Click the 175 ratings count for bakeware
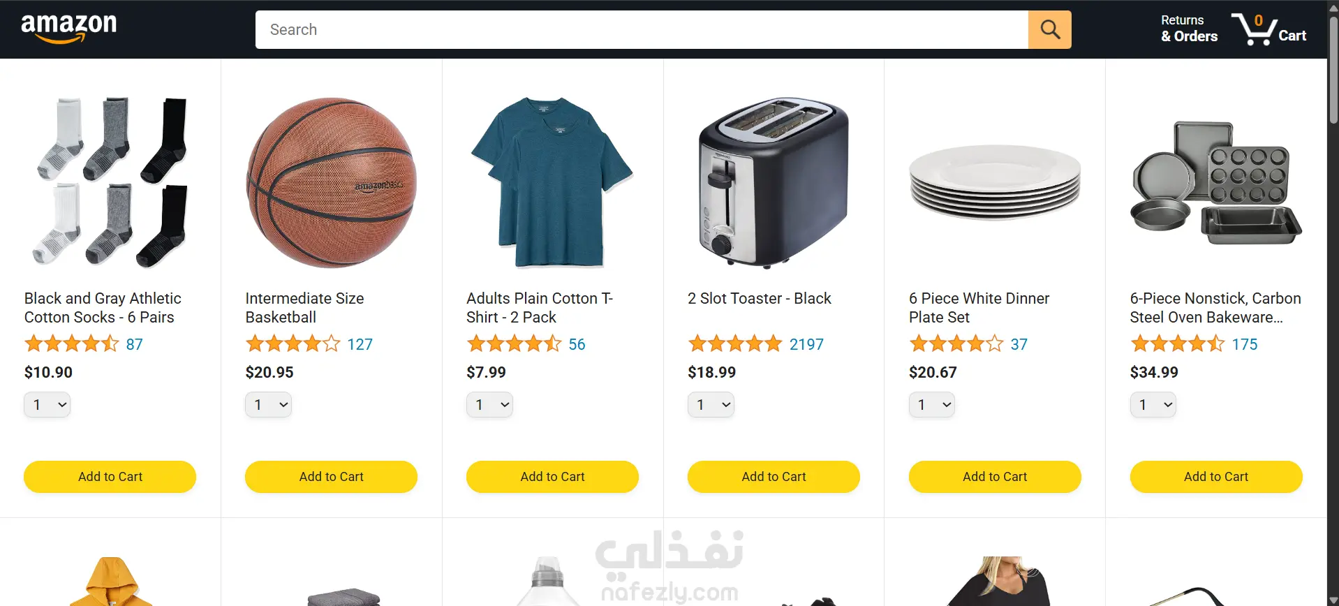1339x606 pixels. [x=1245, y=344]
